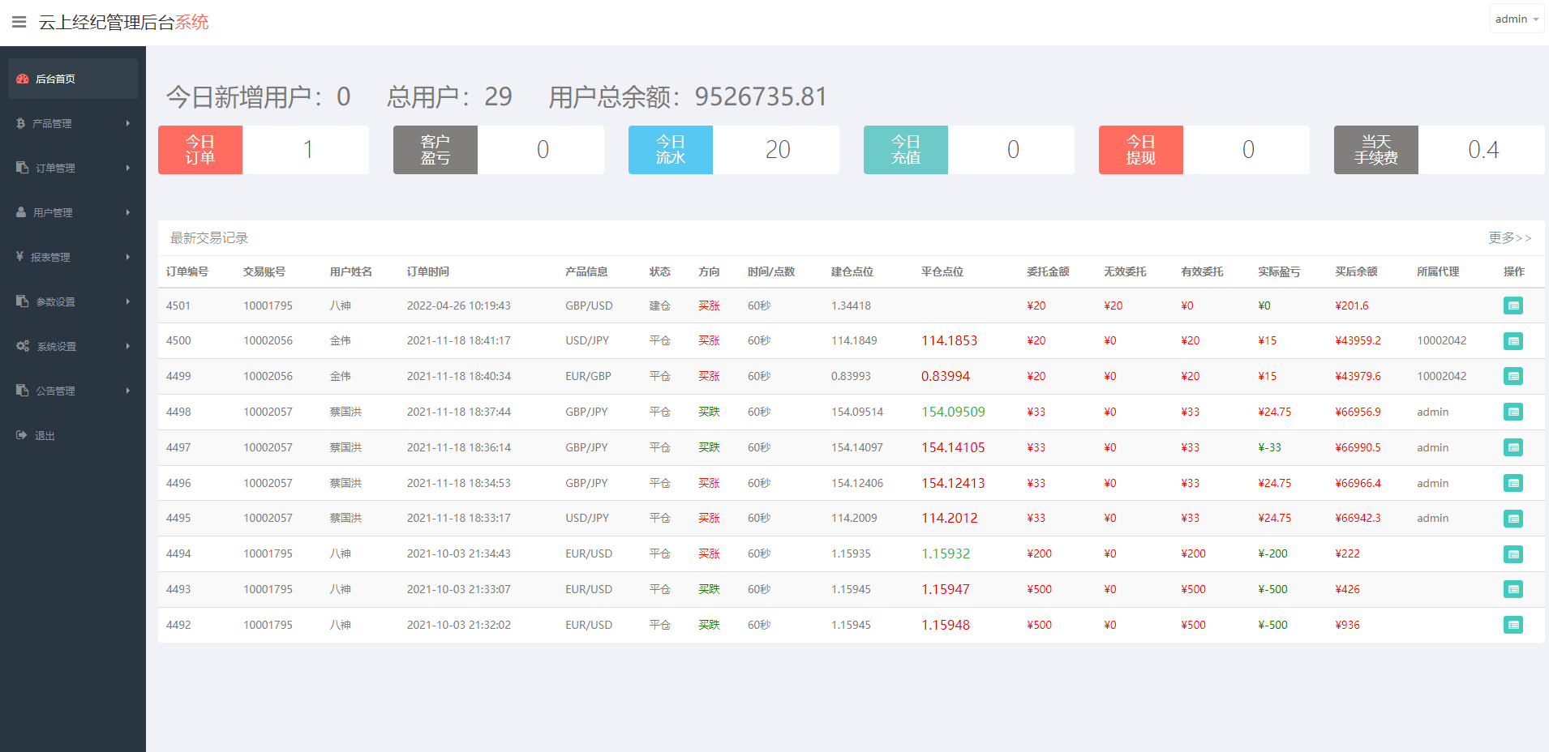Expand the 订单管理 submenu chevron
This screenshot has width=1549, height=752.
[x=127, y=168]
